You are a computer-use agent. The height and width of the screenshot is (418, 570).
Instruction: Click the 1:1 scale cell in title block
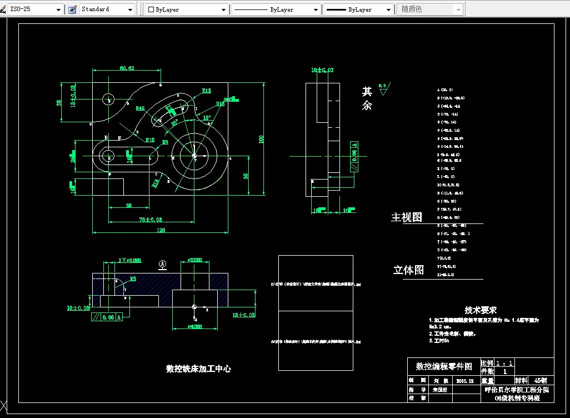504,363
